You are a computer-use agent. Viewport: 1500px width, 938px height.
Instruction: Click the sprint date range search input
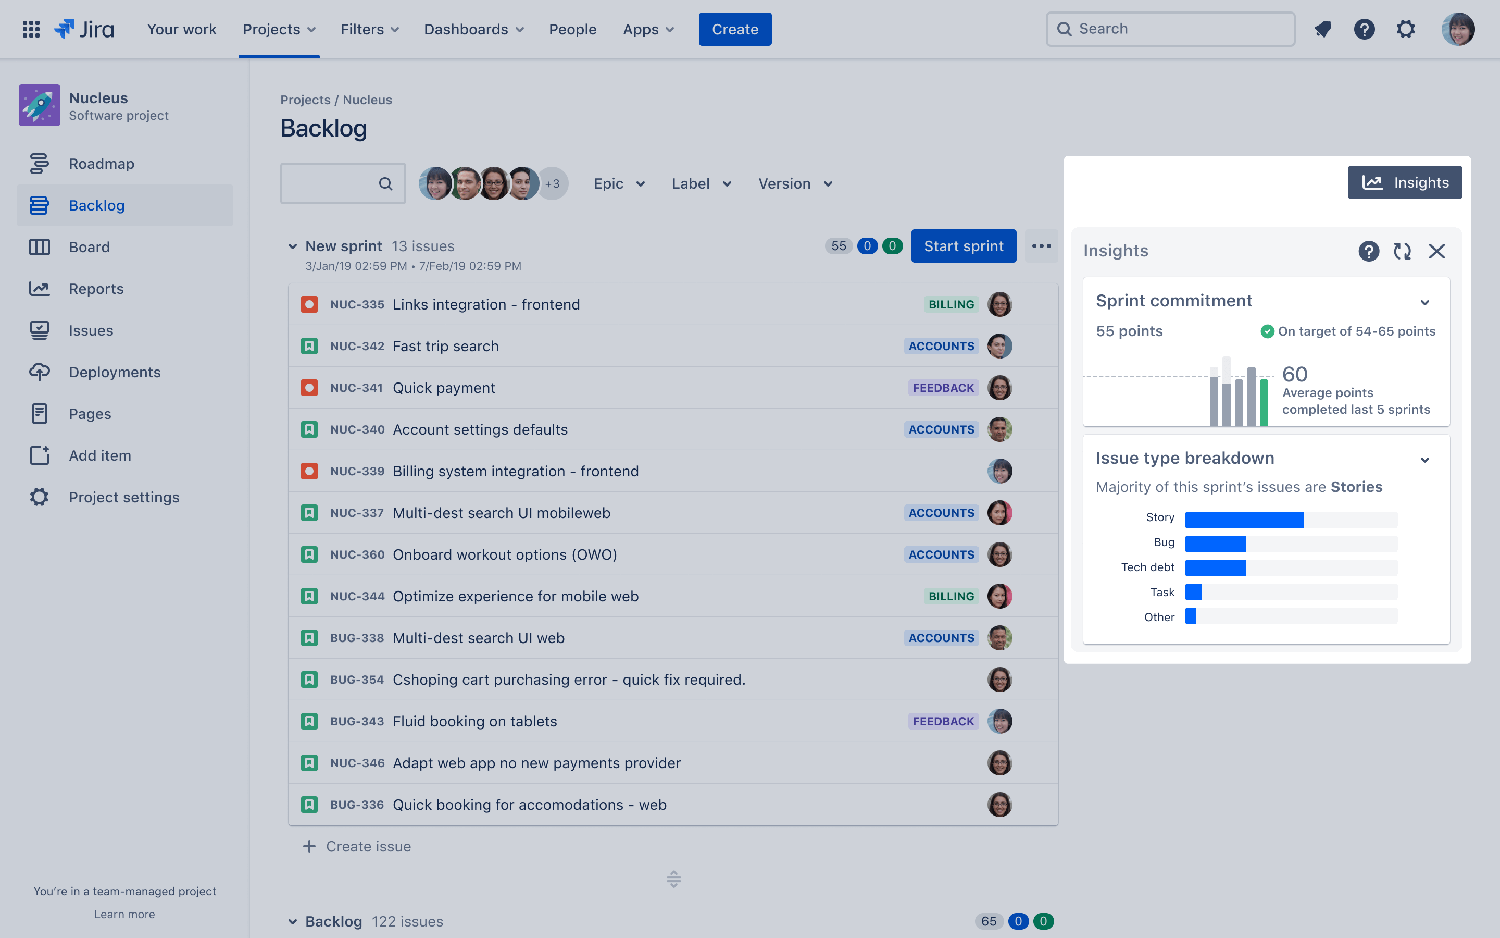[x=339, y=182]
